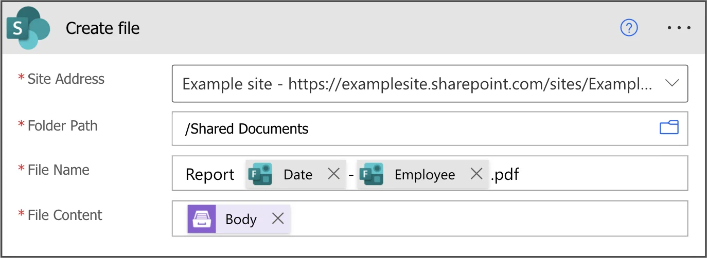The image size is (707, 258).
Task: Click the Folder Path label
Action: point(62,125)
